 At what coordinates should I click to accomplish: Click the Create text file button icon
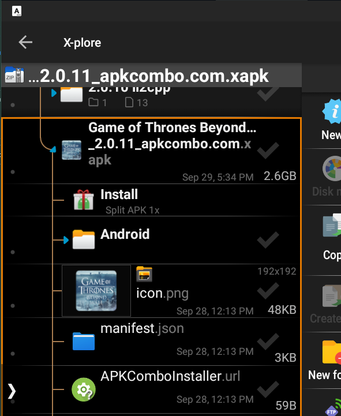[332, 296]
